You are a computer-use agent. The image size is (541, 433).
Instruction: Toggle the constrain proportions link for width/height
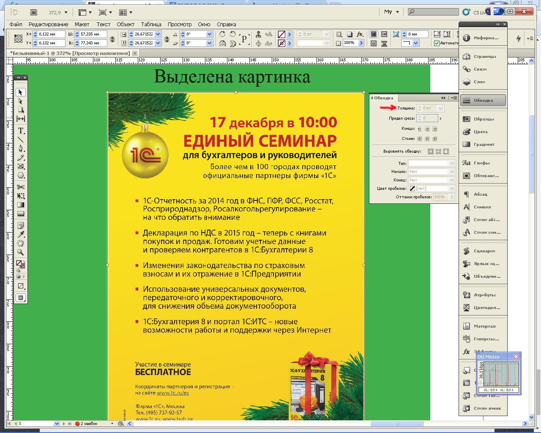[x=112, y=38]
